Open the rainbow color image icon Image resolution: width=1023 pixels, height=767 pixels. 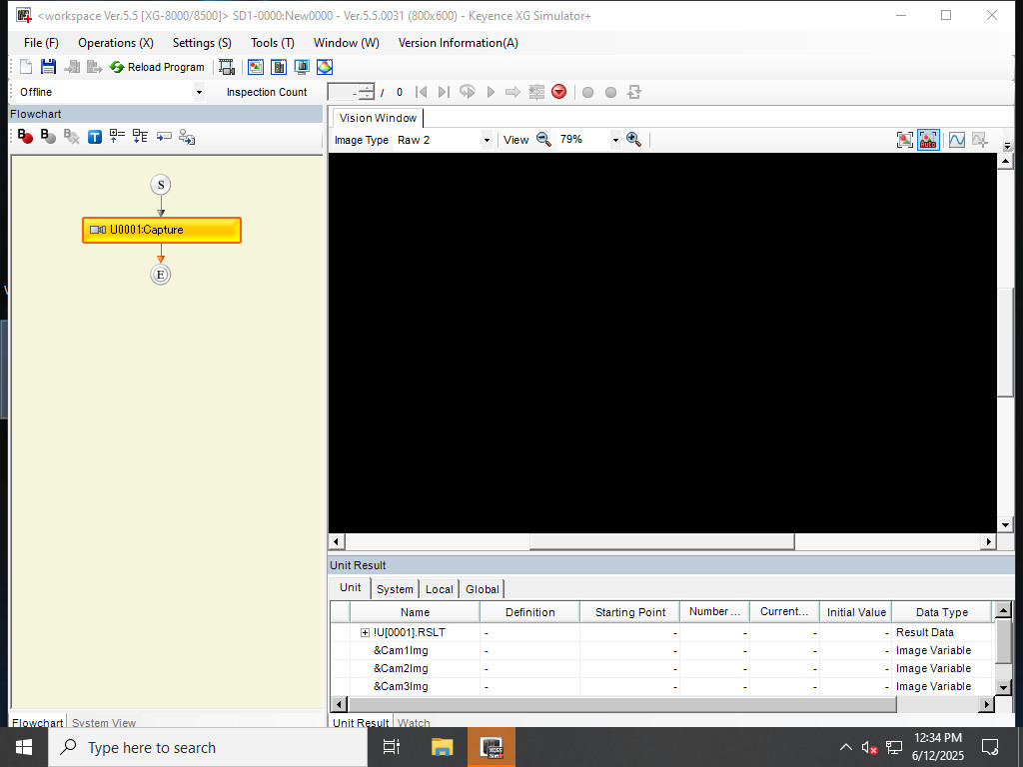click(x=325, y=67)
